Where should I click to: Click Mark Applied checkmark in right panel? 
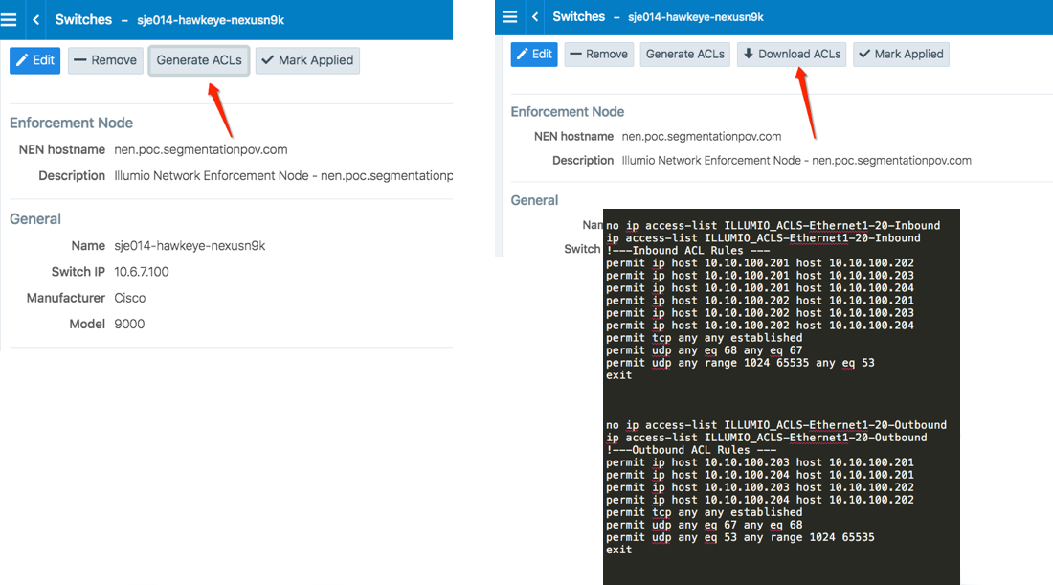point(901,55)
